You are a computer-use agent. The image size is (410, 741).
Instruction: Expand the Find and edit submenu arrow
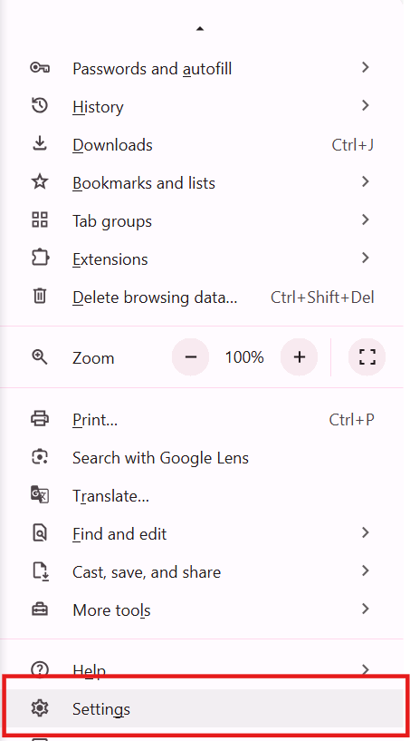[365, 533]
